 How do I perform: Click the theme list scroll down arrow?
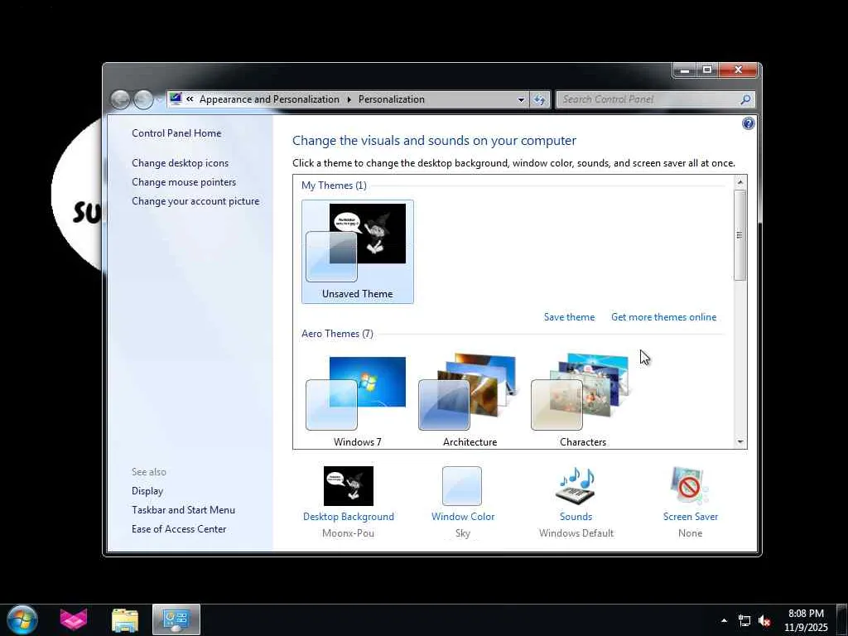740,442
